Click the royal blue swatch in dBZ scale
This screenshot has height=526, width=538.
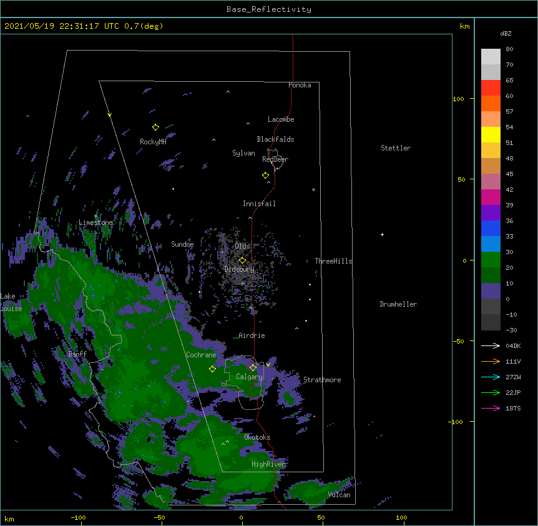click(491, 228)
